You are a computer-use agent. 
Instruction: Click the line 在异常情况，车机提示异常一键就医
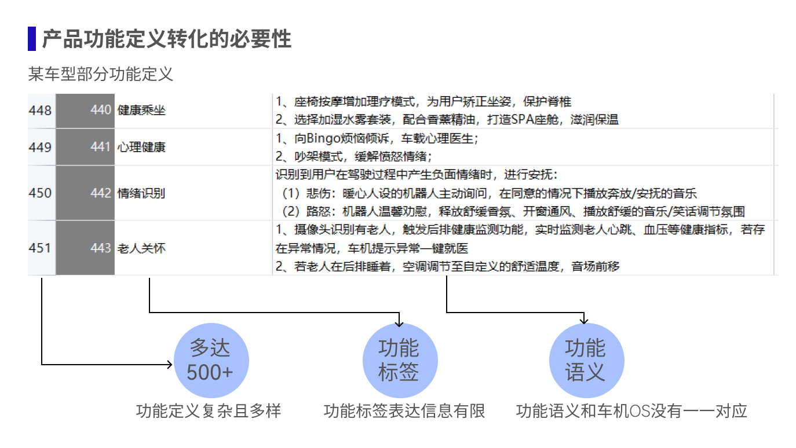tap(372, 248)
